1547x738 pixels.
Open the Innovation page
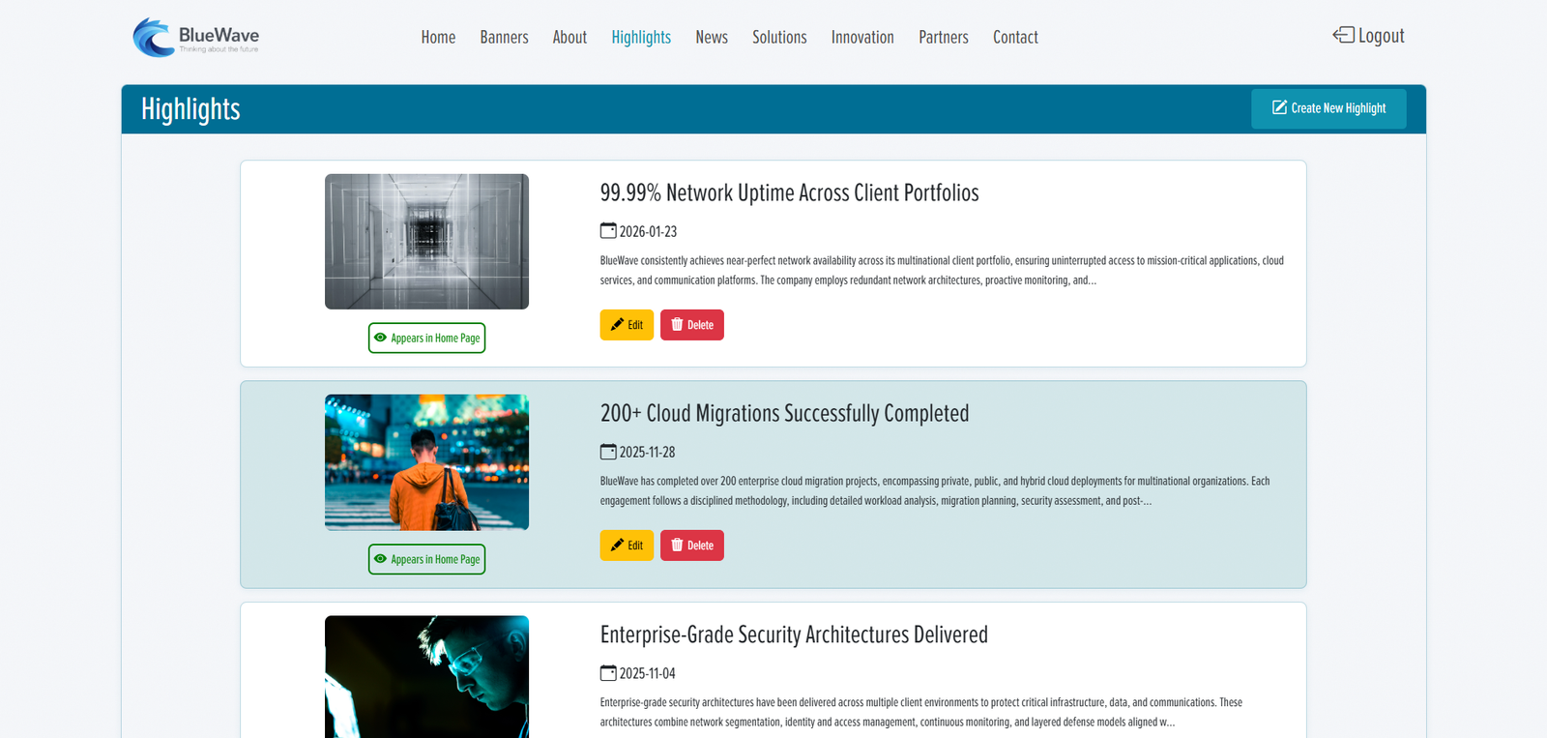pyautogui.click(x=862, y=37)
